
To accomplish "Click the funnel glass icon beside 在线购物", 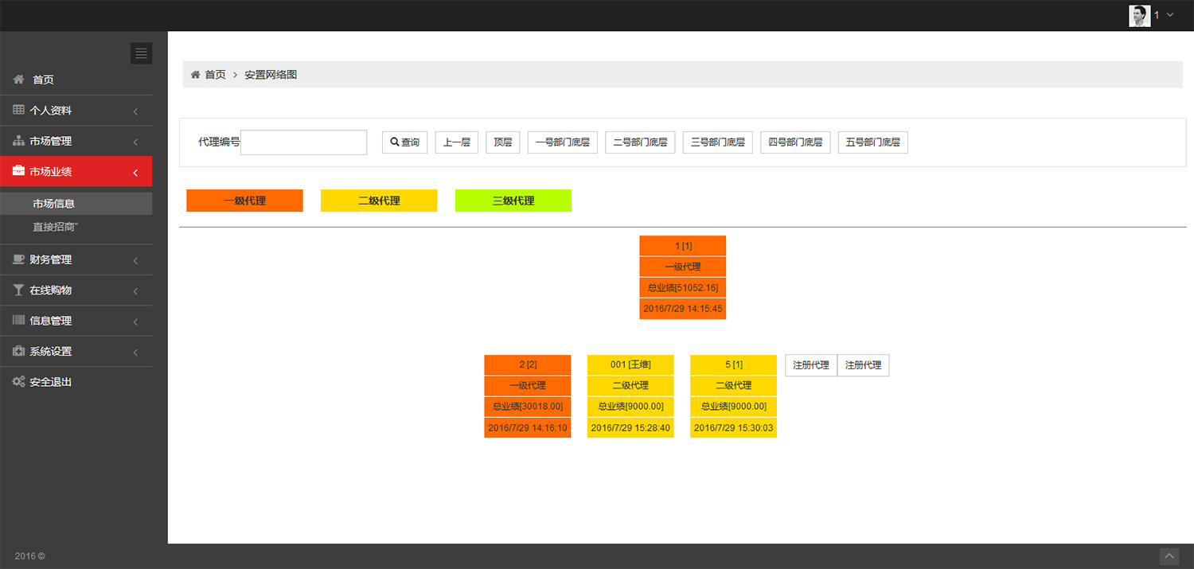I will point(18,290).
